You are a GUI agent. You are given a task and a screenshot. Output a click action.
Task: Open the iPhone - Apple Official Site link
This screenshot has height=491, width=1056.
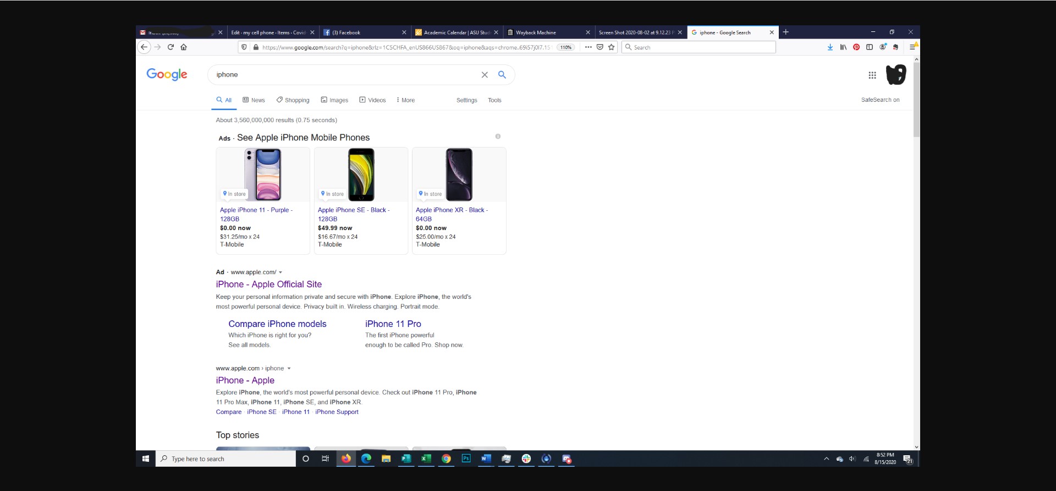tap(268, 285)
